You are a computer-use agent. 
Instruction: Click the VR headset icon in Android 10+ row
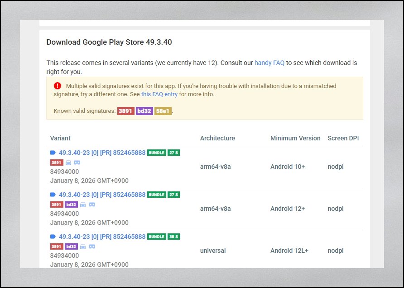click(x=77, y=163)
